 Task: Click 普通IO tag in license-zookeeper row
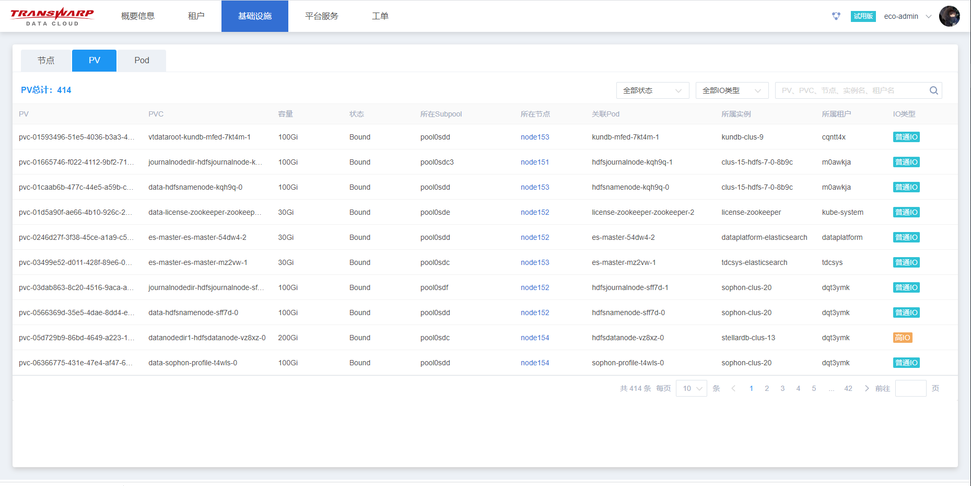pyautogui.click(x=906, y=212)
